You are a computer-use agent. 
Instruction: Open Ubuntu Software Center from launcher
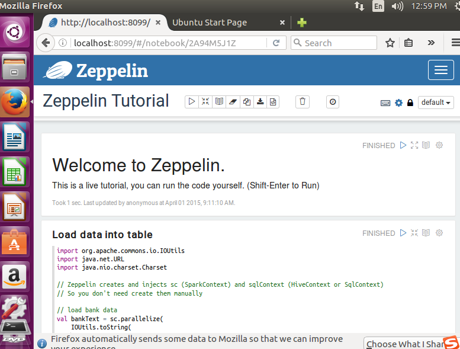point(15,242)
